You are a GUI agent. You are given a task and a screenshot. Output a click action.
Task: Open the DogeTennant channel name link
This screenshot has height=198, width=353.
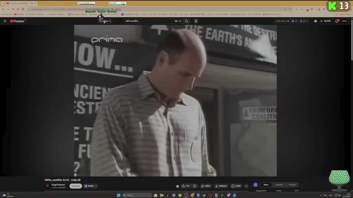click(x=58, y=185)
